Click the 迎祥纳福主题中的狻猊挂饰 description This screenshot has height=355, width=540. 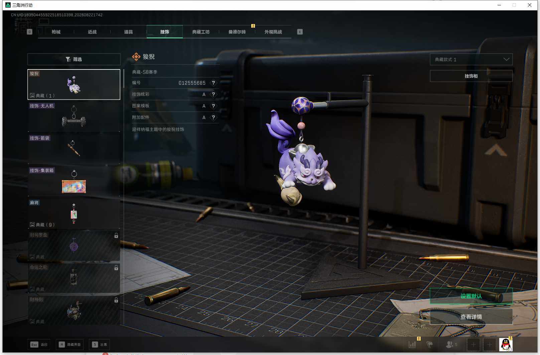pos(158,129)
